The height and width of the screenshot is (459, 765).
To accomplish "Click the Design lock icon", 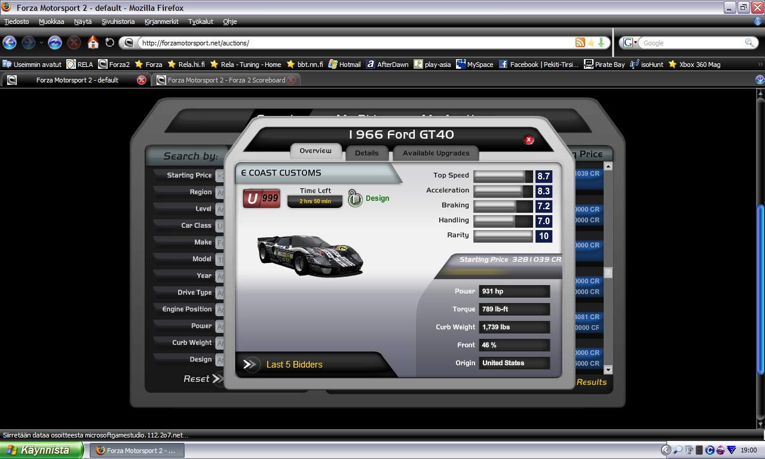I will click(355, 198).
